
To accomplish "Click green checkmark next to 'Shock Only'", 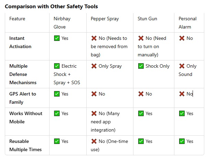I will click(x=141, y=66).
